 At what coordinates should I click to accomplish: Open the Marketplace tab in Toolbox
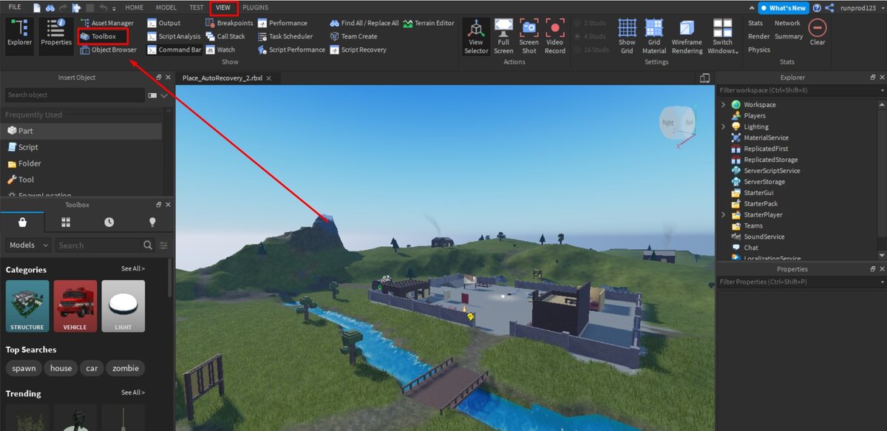[22, 222]
